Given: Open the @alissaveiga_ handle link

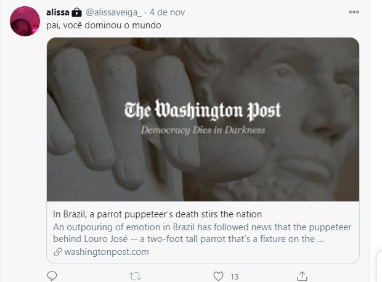Looking at the screenshot, I should click(x=113, y=12).
